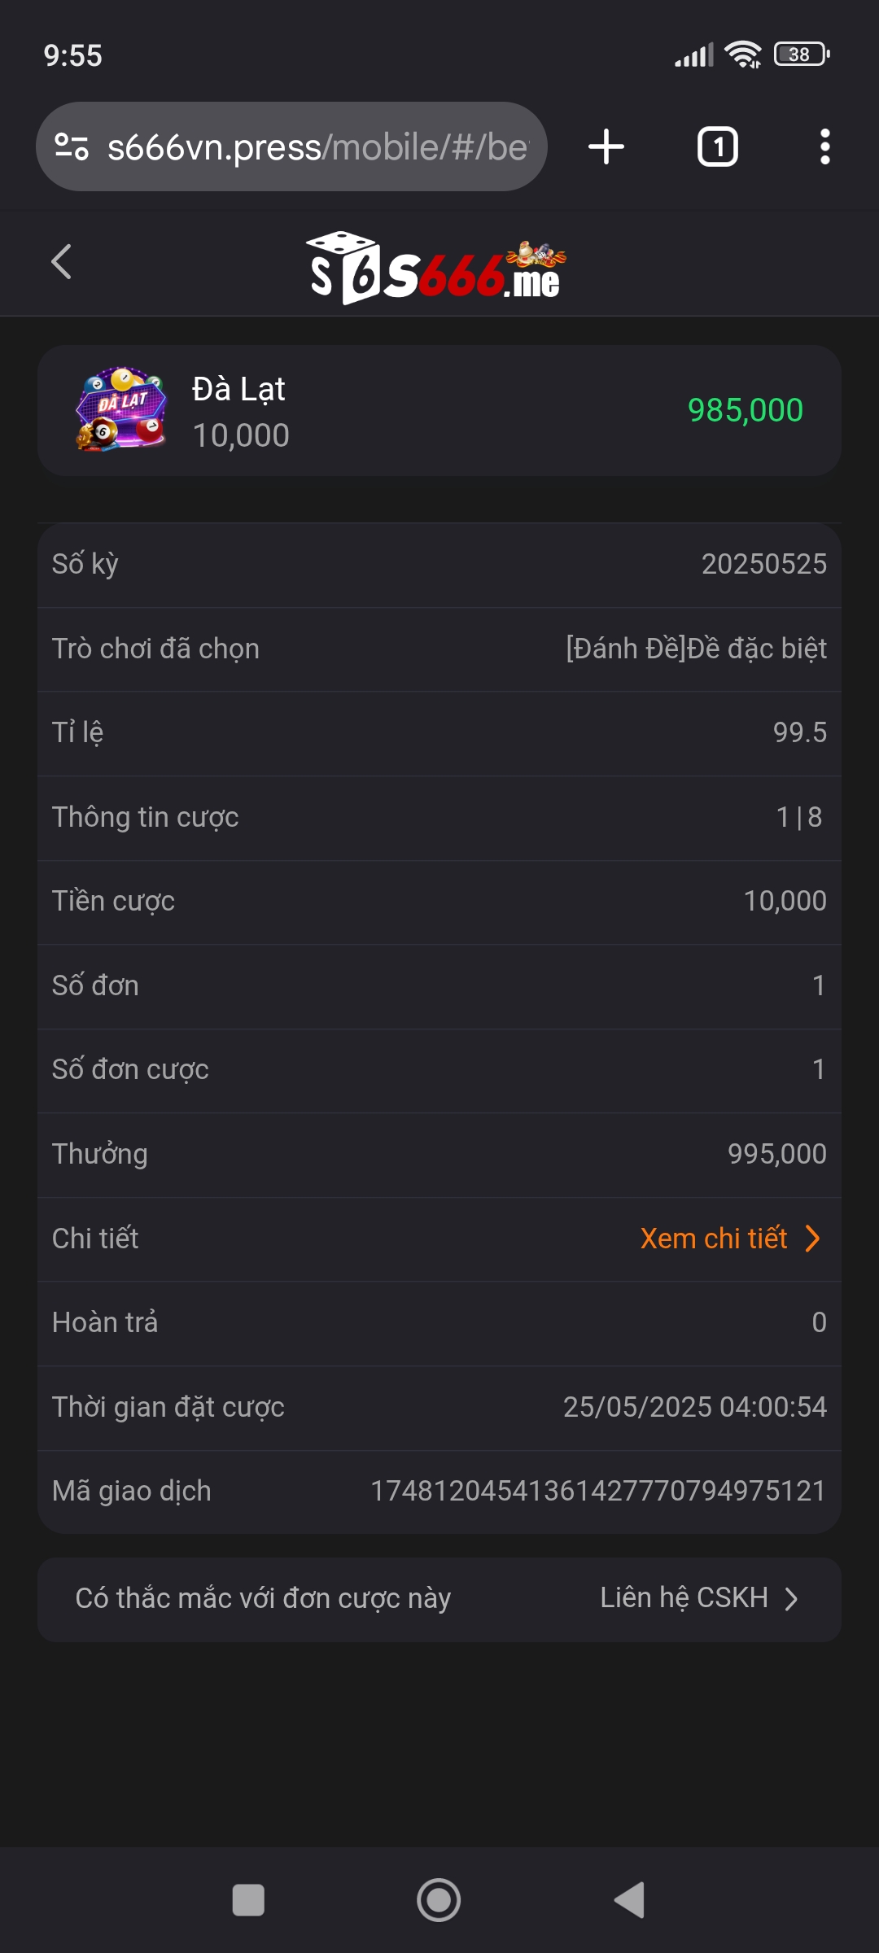
Task: Open the tab switcher showing 1 tab
Action: (x=717, y=147)
